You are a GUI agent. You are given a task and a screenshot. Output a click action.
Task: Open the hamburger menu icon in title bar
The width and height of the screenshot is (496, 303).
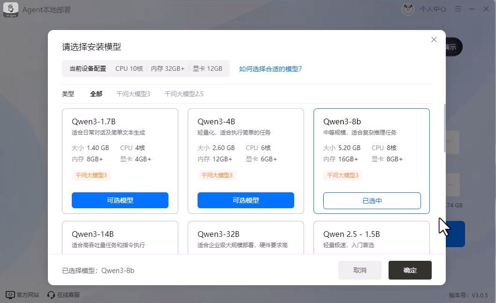(x=458, y=9)
